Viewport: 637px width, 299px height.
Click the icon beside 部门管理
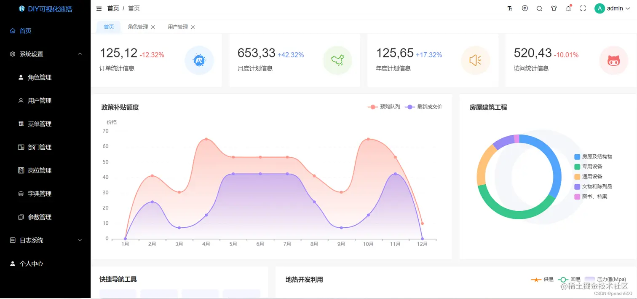[x=21, y=147]
